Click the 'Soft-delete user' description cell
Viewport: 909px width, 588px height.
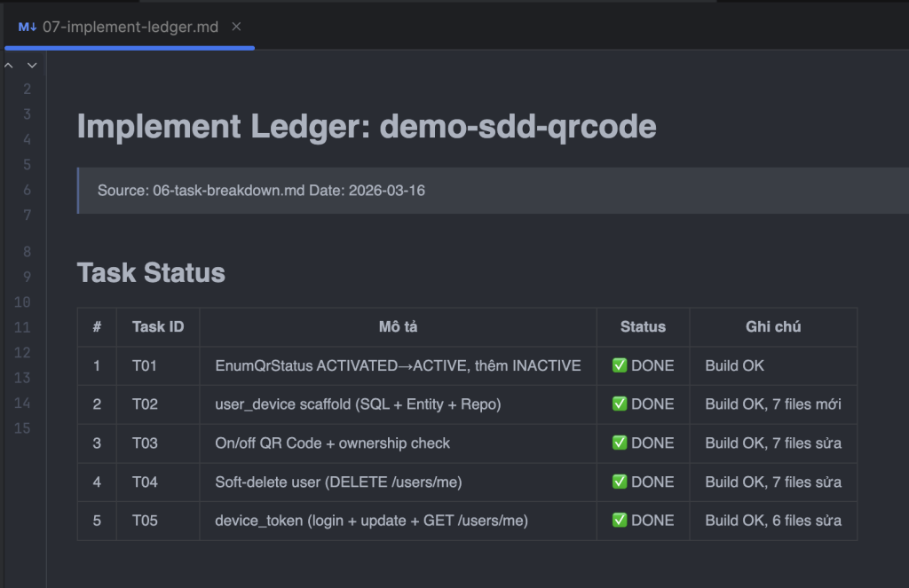pyautogui.click(x=338, y=482)
